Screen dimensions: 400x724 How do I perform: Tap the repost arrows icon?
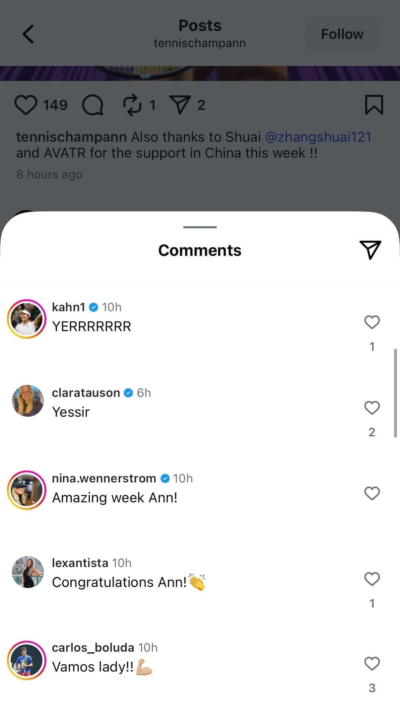pyautogui.click(x=132, y=105)
